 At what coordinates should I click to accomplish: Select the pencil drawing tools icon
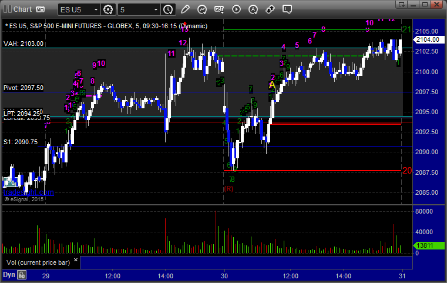pyautogui.click(x=185, y=9)
